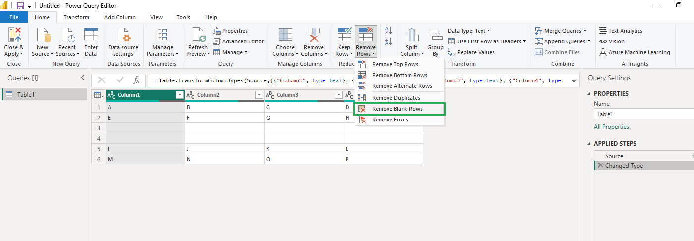Open the Vision AI insight

pyautogui.click(x=612, y=41)
